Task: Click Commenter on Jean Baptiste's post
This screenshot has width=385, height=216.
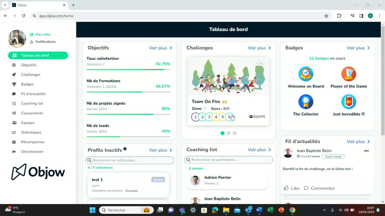Action: (x=319, y=188)
